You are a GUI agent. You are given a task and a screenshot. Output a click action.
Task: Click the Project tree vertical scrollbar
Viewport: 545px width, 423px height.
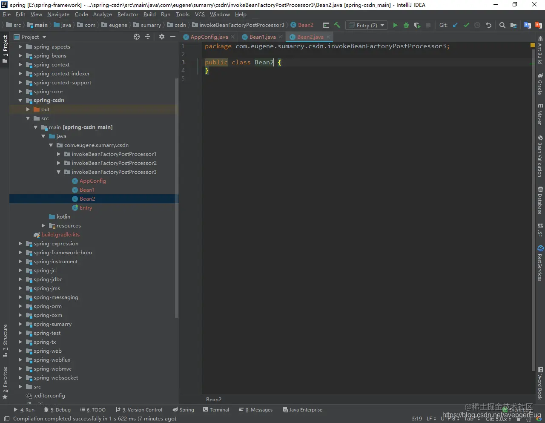(177, 198)
